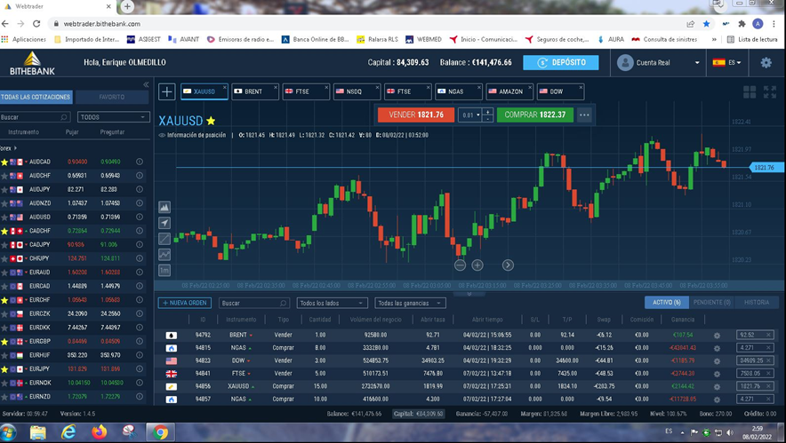This screenshot has width=786, height=443.
Task: Edit BRENT order 94792 settings gear
Action: tap(717, 336)
